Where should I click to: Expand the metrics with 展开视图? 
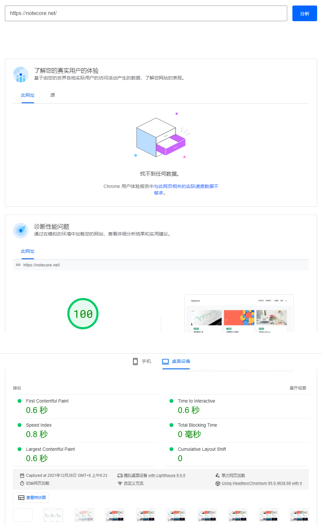298,388
